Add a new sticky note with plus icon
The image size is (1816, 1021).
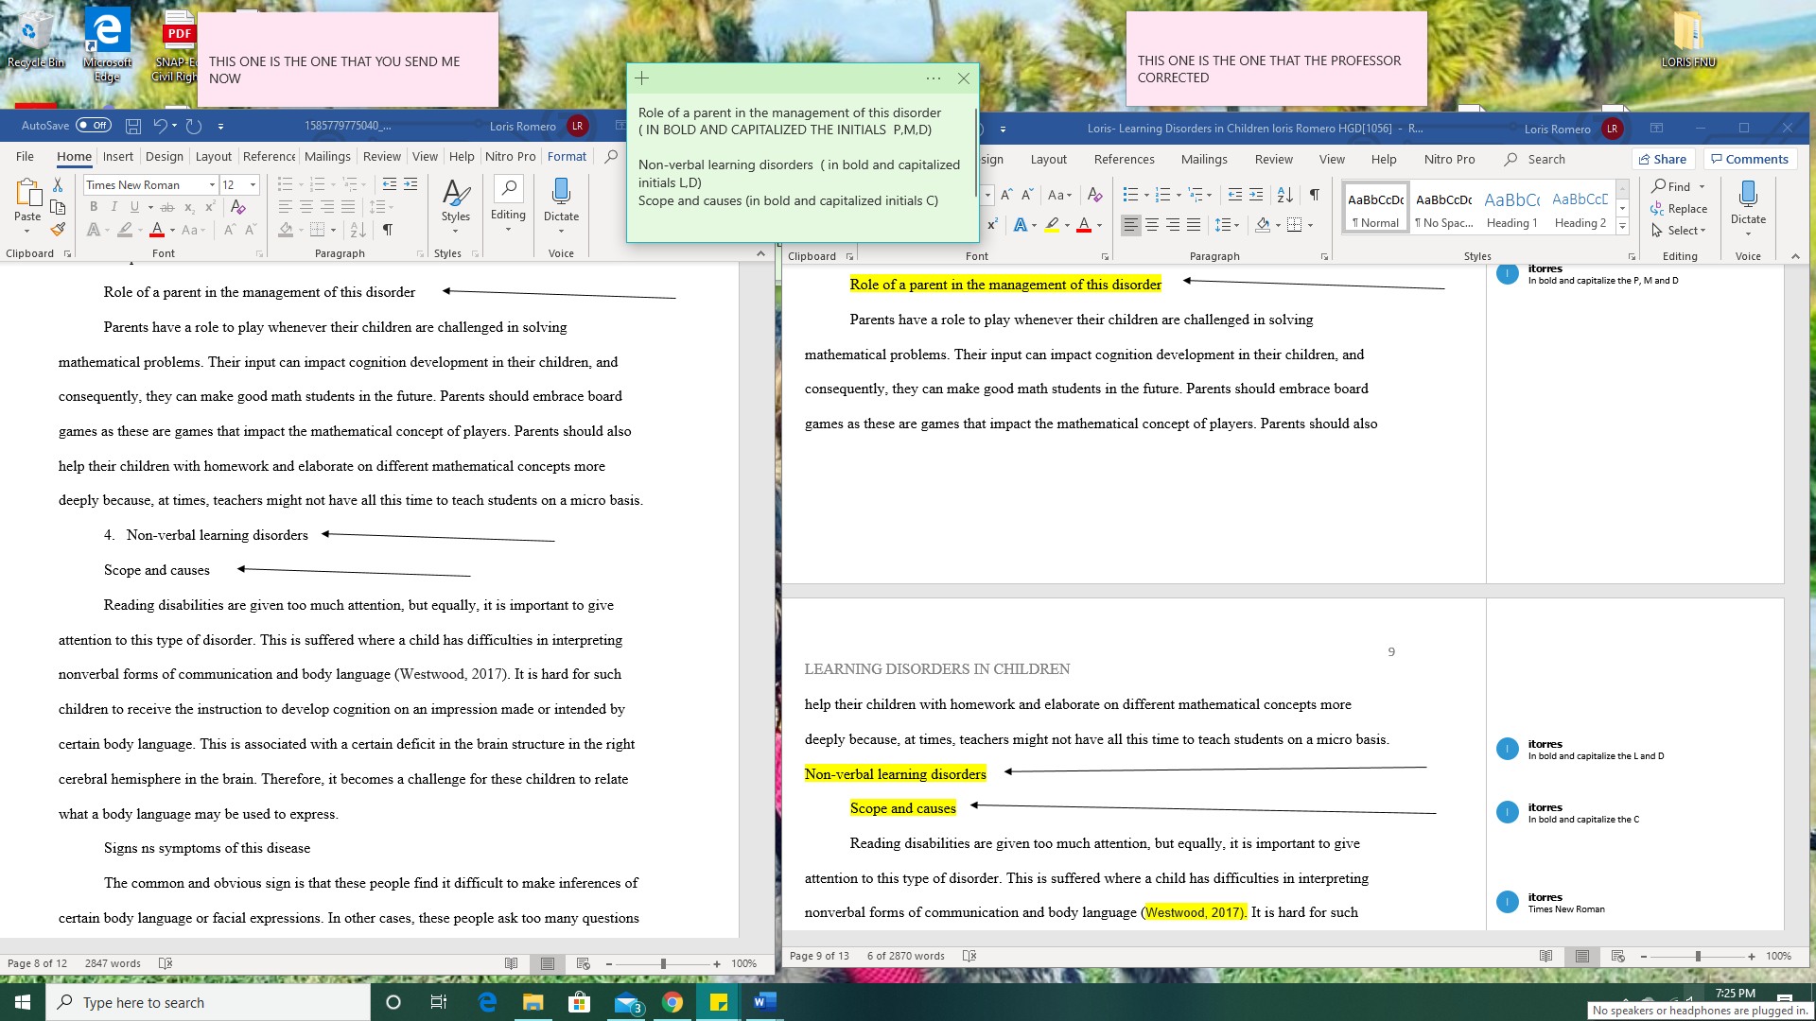coord(641,78)
